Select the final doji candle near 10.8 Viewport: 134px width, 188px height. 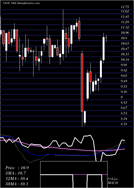pyautogui.click(x=106, y=38)
